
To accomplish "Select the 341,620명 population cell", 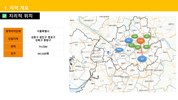I will 43,54.
